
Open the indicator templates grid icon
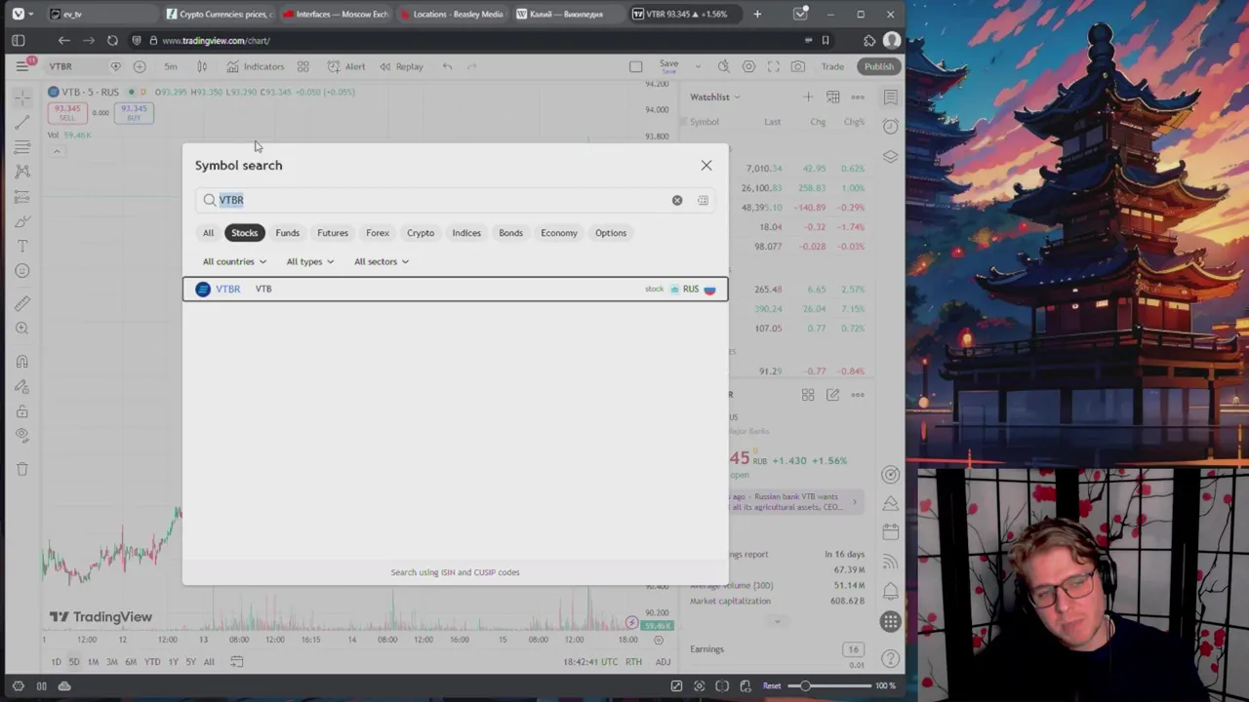(x=303, y=66)
